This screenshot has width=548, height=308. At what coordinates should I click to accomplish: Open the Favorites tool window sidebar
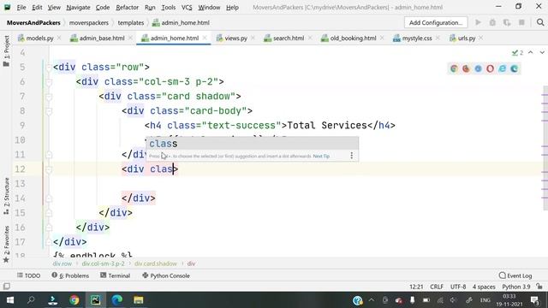point(6,244)
